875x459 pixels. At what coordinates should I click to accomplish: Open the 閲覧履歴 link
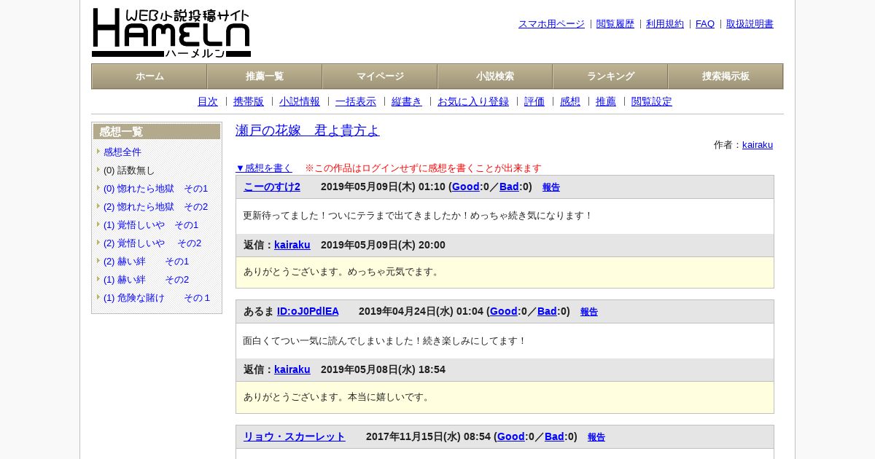click(615, 24)
